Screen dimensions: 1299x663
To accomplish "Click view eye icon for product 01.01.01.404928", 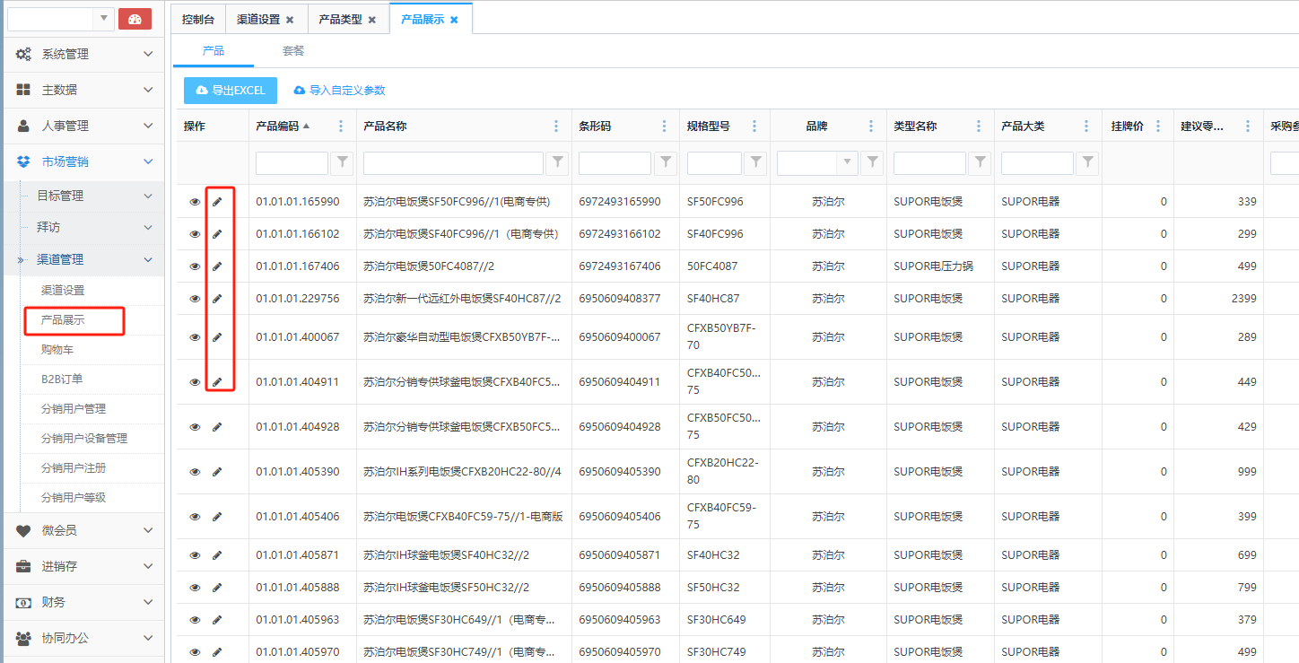I will coord(195,427).
